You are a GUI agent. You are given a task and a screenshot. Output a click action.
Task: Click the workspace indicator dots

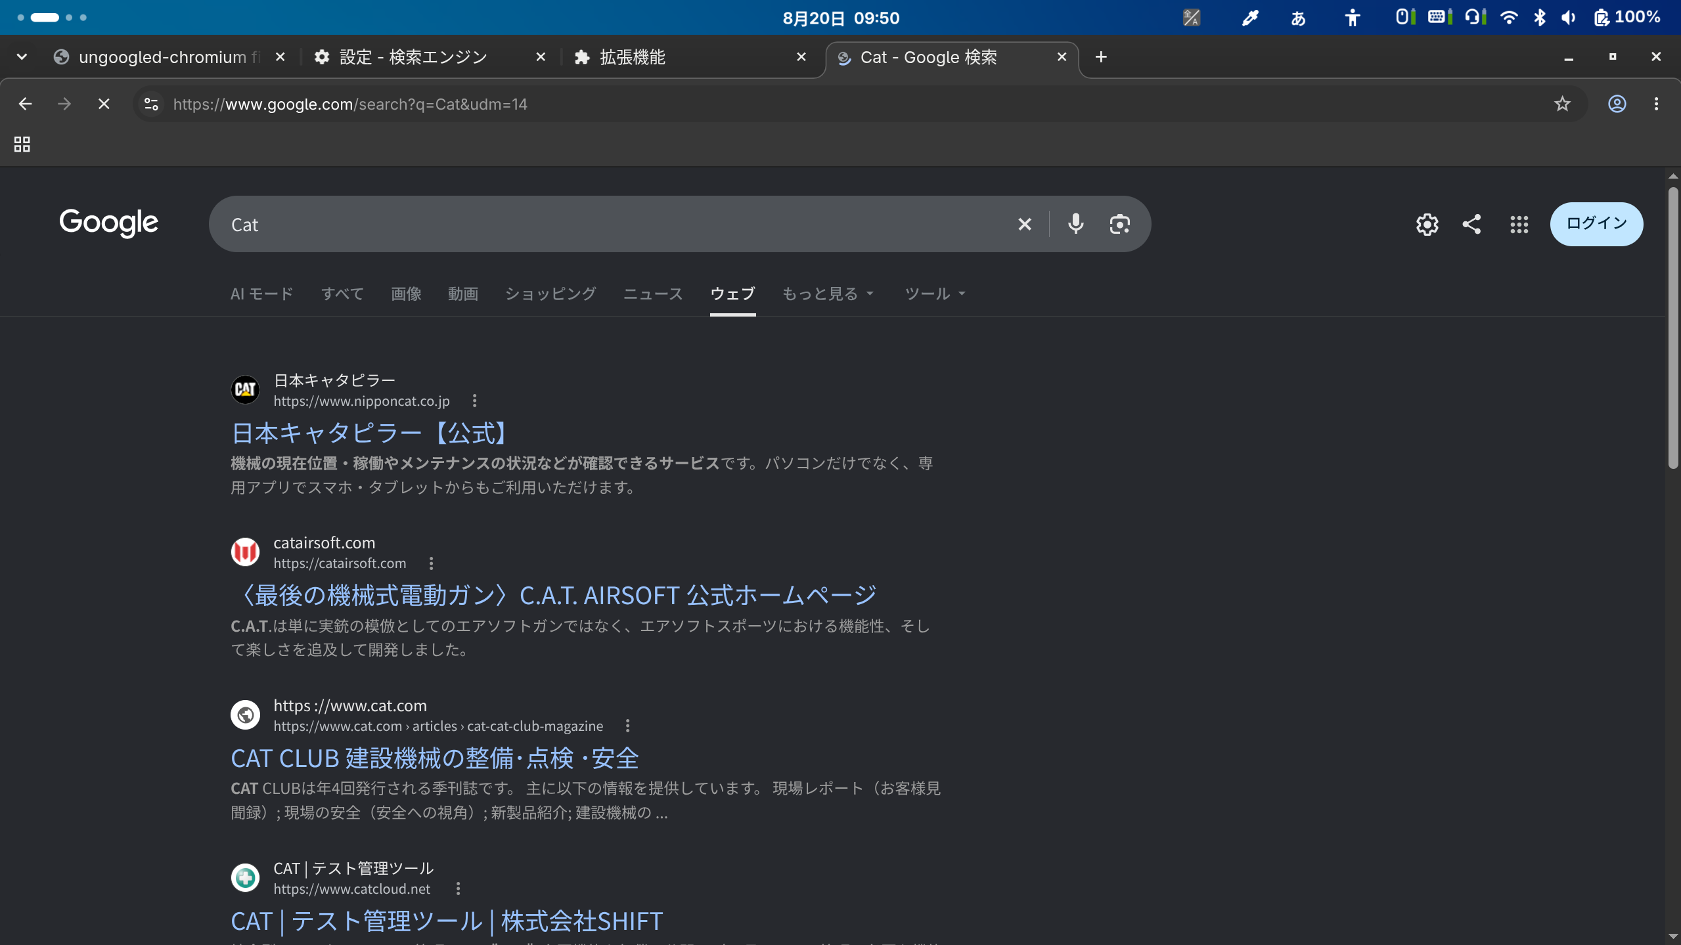click(52, 18)
